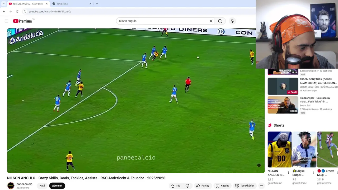
Task: Open options menu for NILSON ANGULO short
Action: pyautogui.click(x=288, y=172)
